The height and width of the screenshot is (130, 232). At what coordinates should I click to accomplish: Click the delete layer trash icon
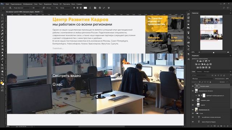click(x=227, y=126)
